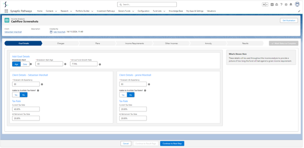304x148 pixels.
Task: Set Sebastian's Scottish Tax Rates to Yes
Action: [16, 95]
